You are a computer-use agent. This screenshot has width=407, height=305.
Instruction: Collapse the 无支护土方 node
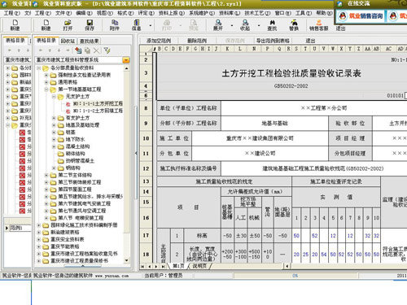tap(54, 97)
